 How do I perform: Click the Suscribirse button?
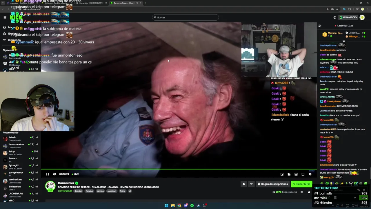click(301, 184)
